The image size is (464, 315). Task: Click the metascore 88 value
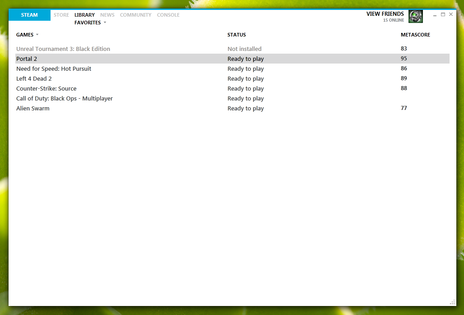point(404,88)
